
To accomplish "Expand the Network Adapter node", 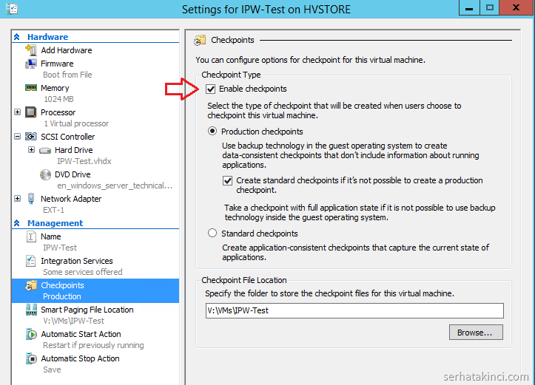I will 18,199.
